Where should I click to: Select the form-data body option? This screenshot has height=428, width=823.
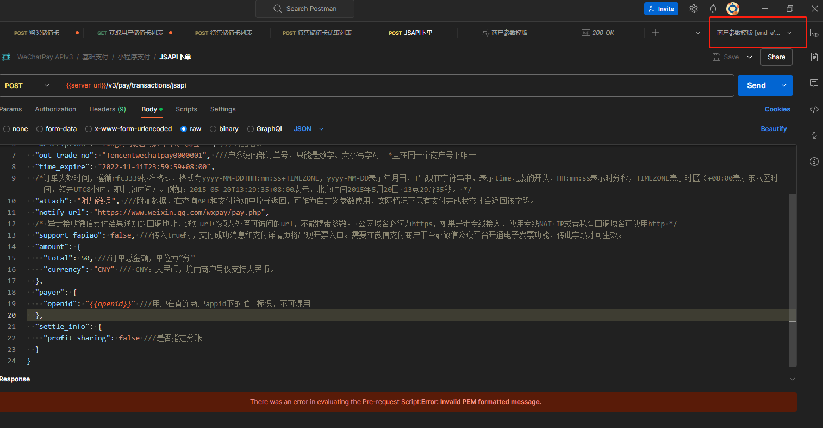pos(40,129)
